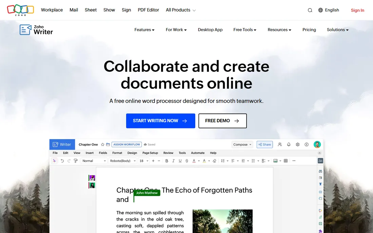Click the info circle icon

tap(307, 144)
